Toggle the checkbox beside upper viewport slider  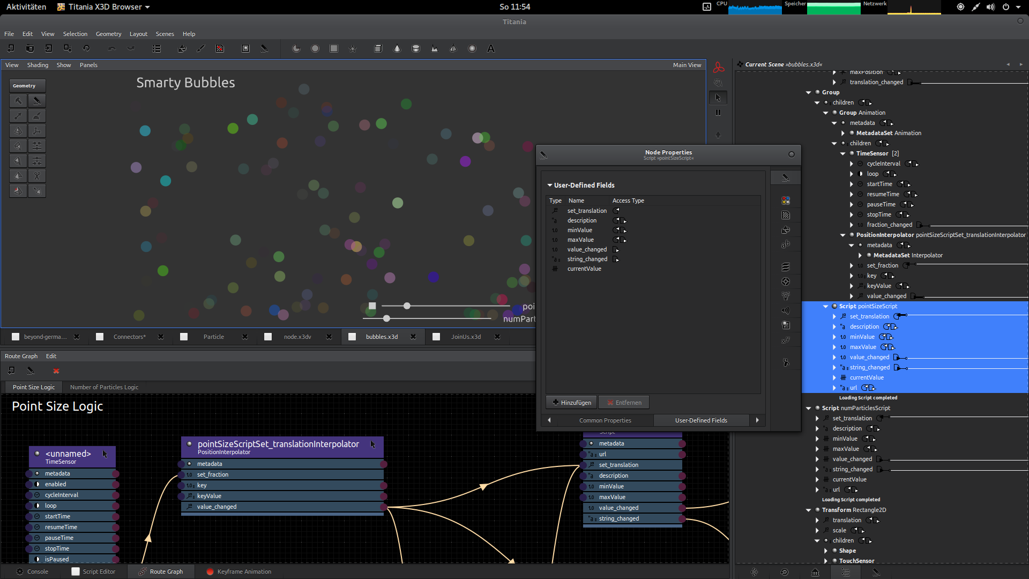point(372,306)
